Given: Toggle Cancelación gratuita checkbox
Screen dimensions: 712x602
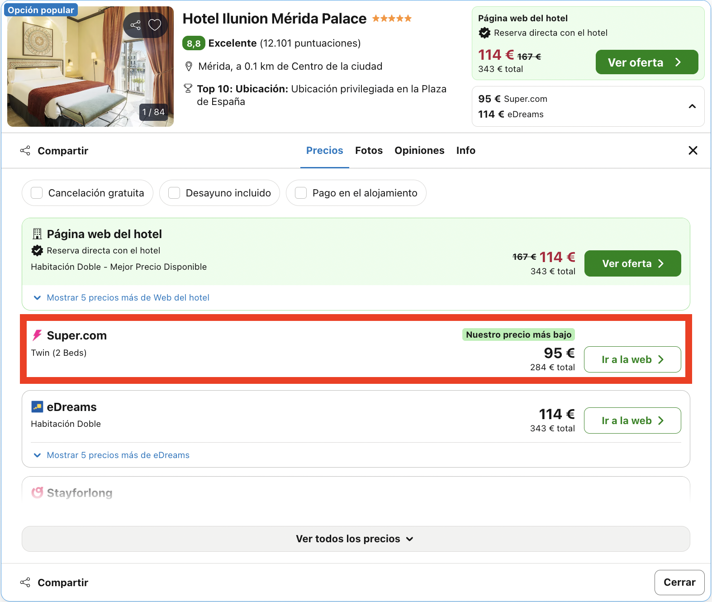Looking at the screenshot, I should (x=37, y=193).
